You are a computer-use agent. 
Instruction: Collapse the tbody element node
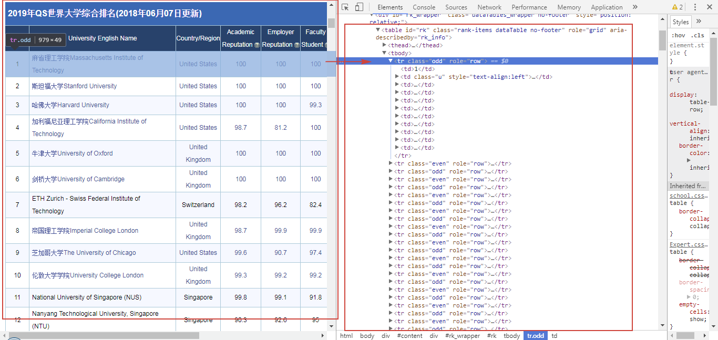coord(384,53)
